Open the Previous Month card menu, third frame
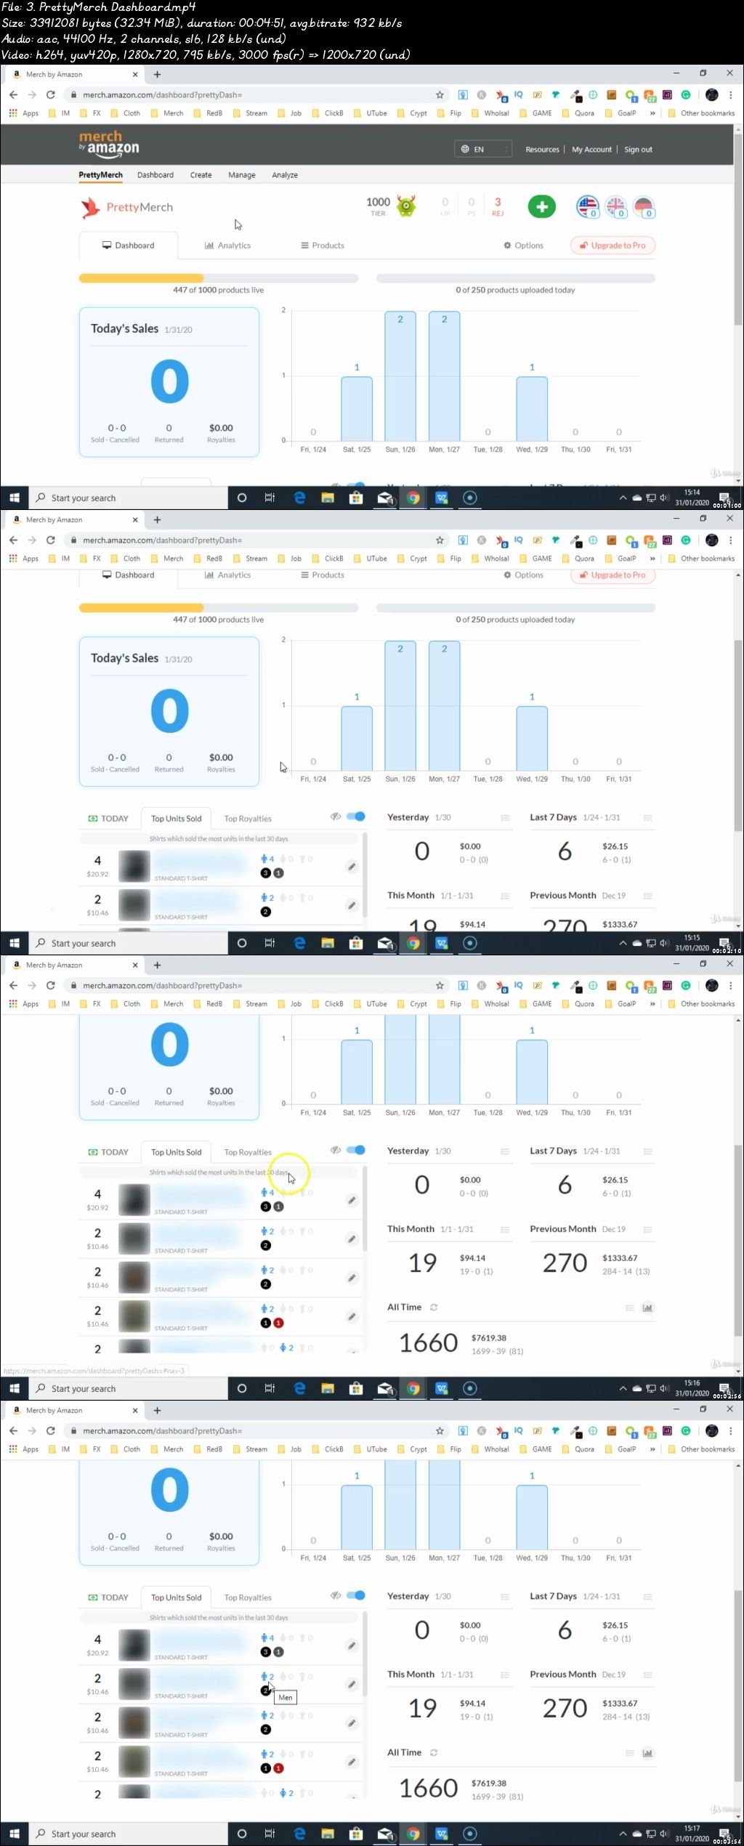This screenshot has width=744, height=1846. [x=647, y=1229]
